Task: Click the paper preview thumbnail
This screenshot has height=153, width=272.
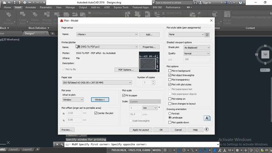Action: click(x=149, y=62)
